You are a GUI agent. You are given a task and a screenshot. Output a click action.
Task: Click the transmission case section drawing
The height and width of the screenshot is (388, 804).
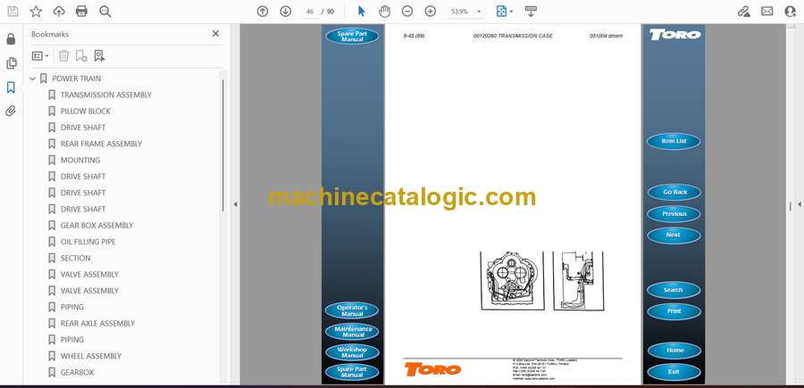(578, 280)
